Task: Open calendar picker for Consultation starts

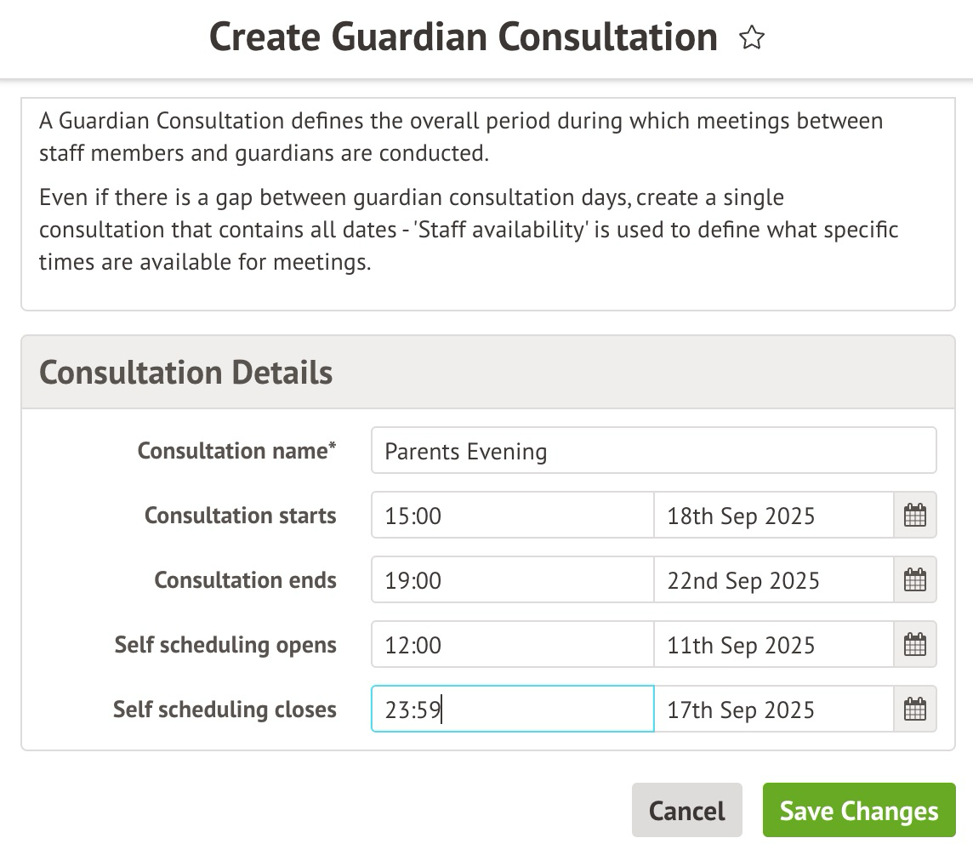Action: coord(914,516)
